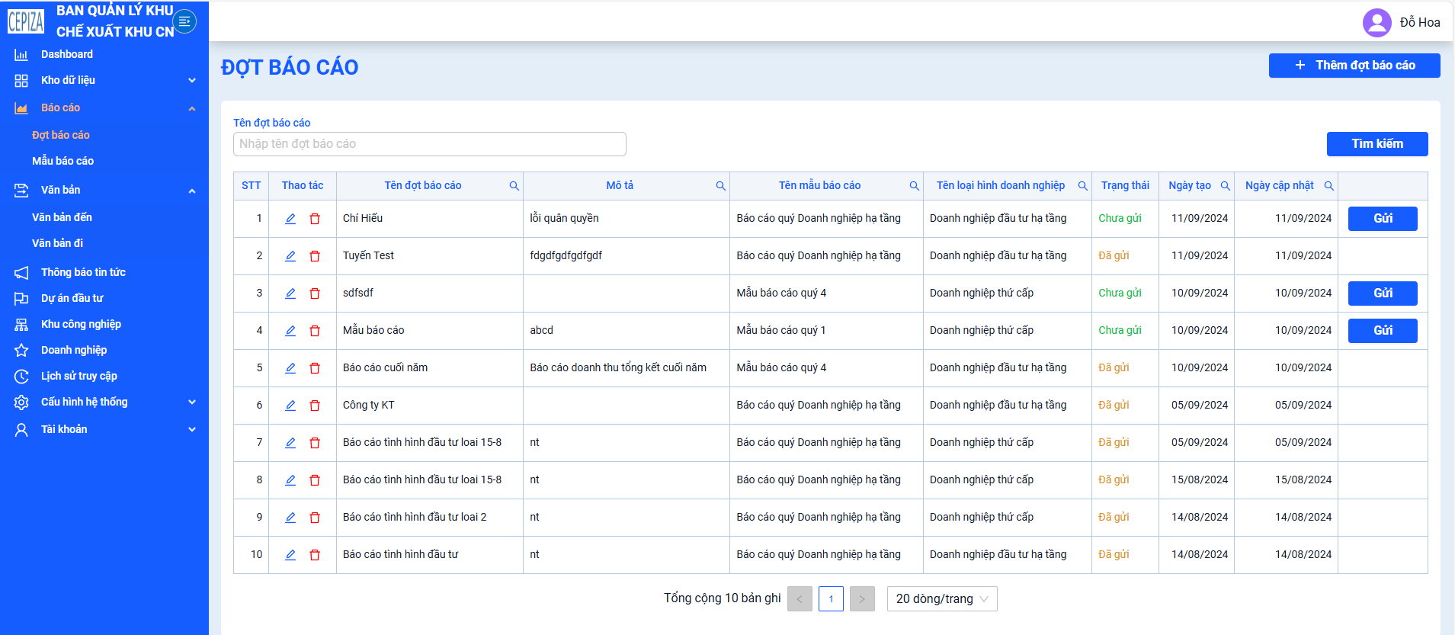Open the 20 dòng/trang page size dropdown

click(942, 598)
